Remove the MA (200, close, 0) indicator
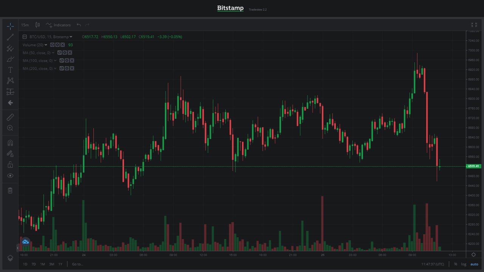The image size is (484, 272). click(72, 68)
